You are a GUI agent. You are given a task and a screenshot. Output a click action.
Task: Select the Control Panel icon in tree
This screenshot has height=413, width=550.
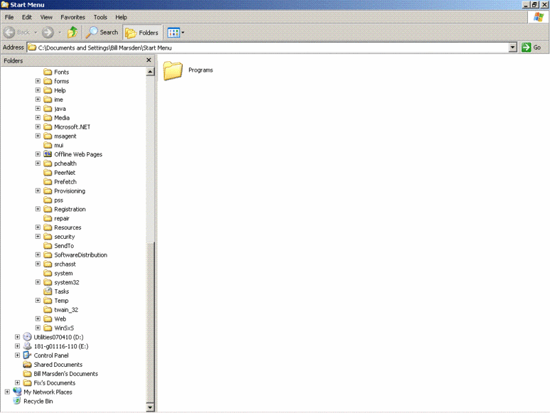click(27, 355)
